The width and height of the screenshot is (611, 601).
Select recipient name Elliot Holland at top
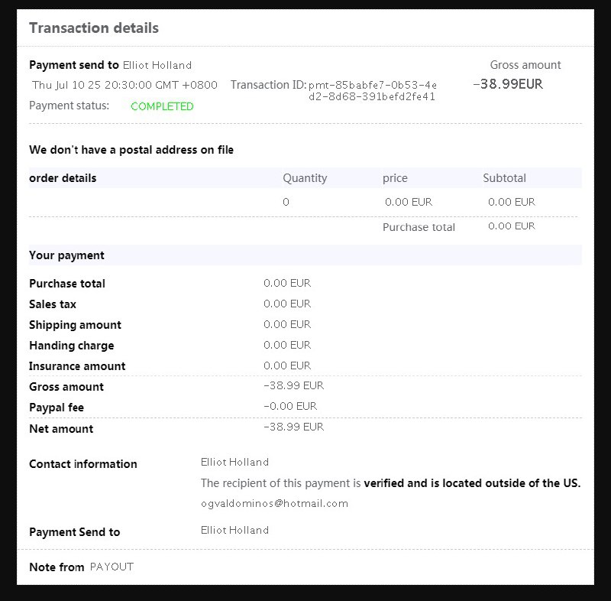click(157, 65)
